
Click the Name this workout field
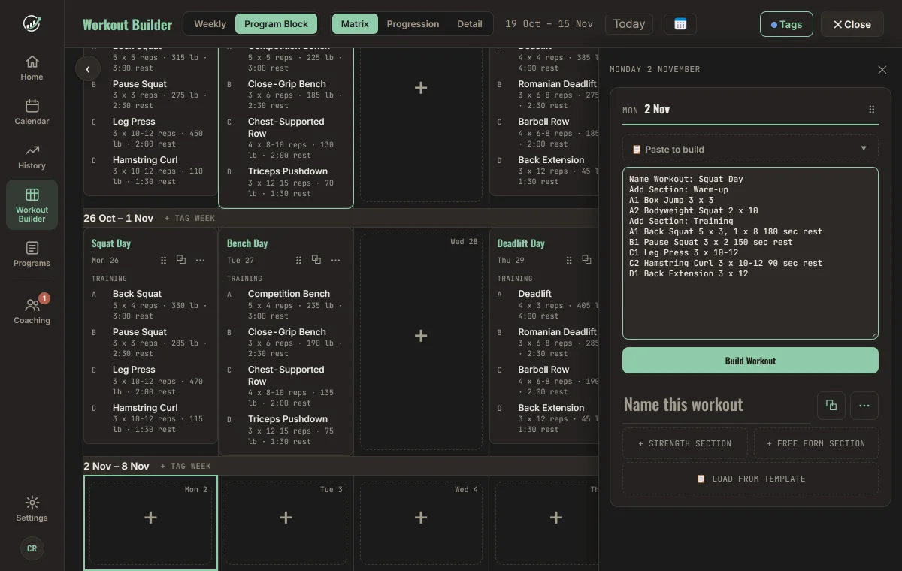click(x=716, y=405)
